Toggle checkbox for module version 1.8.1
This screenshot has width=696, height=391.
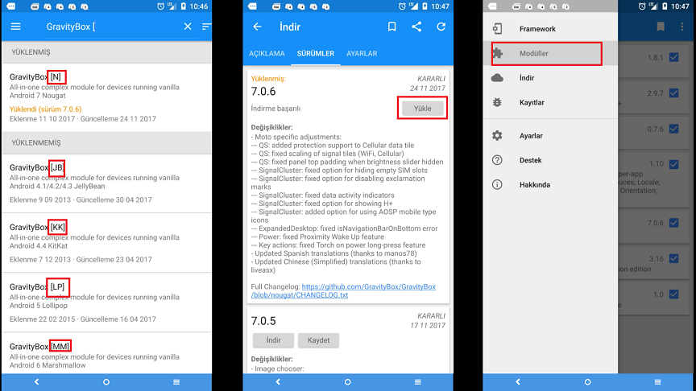click(673, 58)
